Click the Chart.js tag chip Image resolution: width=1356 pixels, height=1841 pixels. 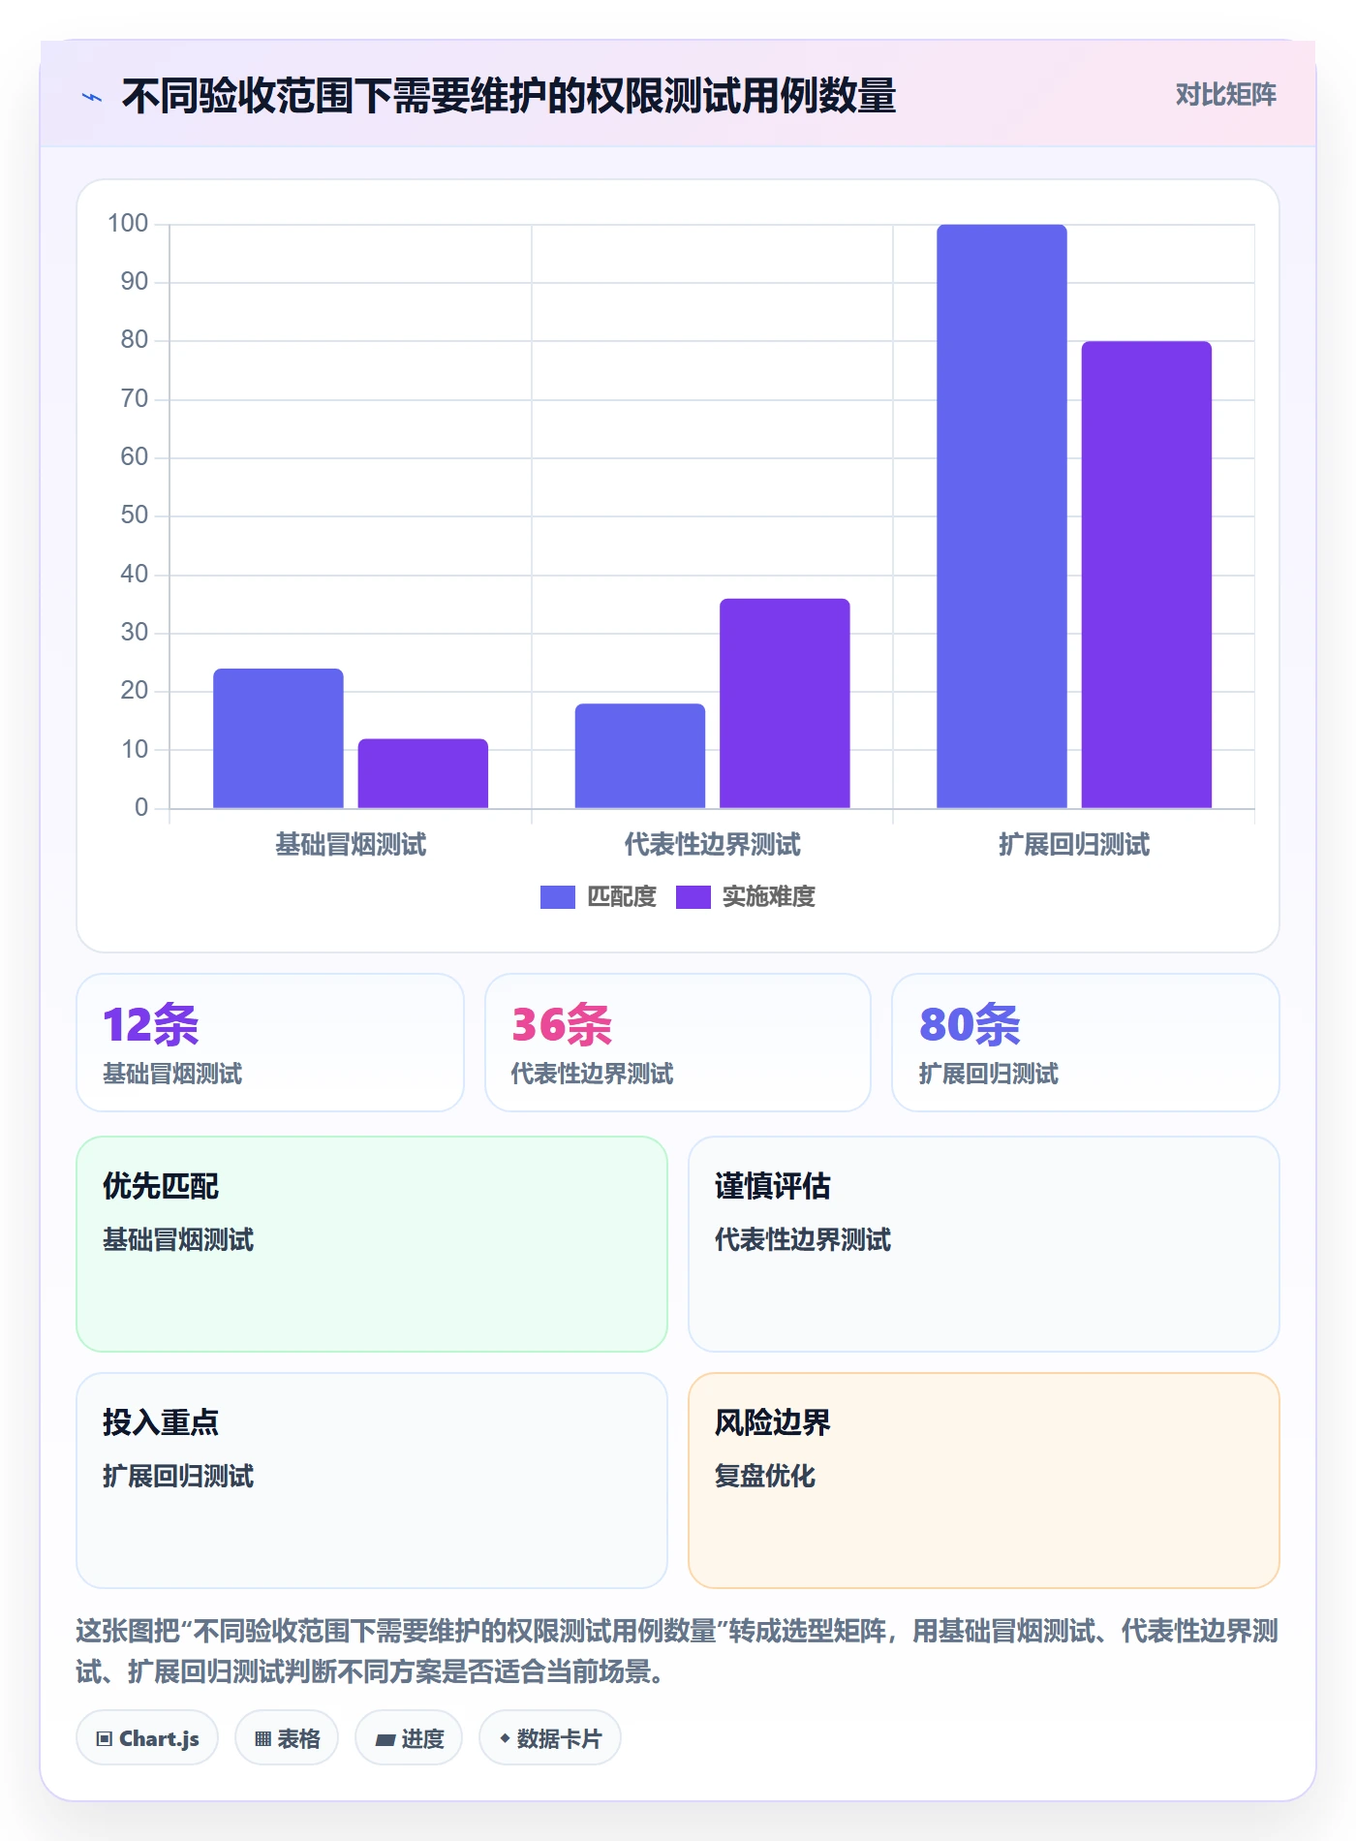point(147,1738)
